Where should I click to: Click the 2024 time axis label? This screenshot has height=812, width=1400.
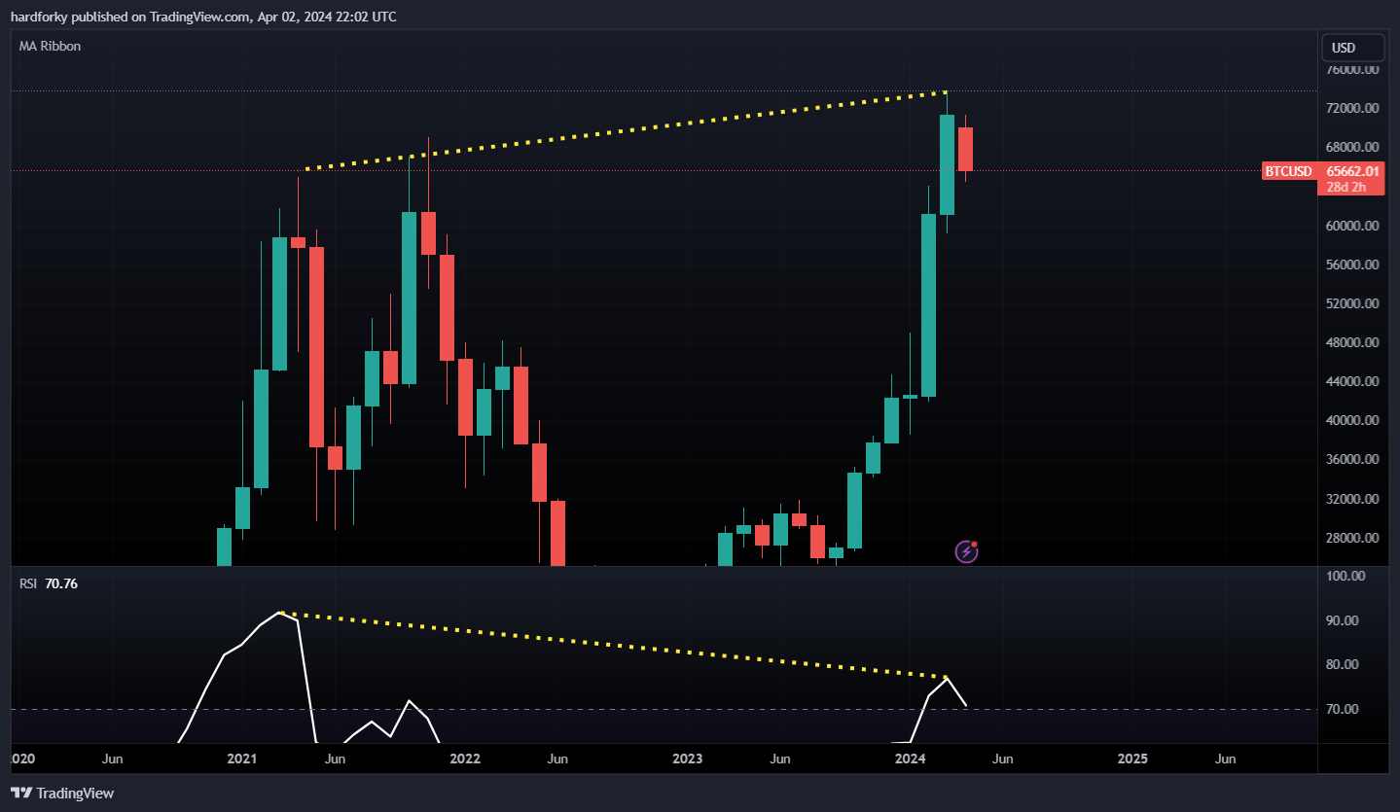tap(910, 759)
